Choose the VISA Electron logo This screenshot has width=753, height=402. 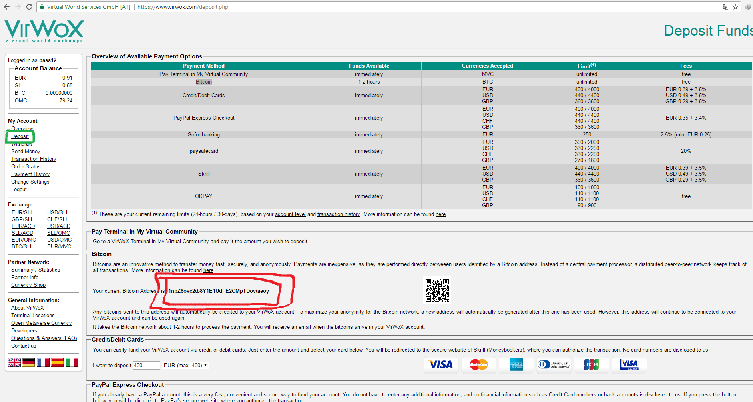(x=629, y=364)
